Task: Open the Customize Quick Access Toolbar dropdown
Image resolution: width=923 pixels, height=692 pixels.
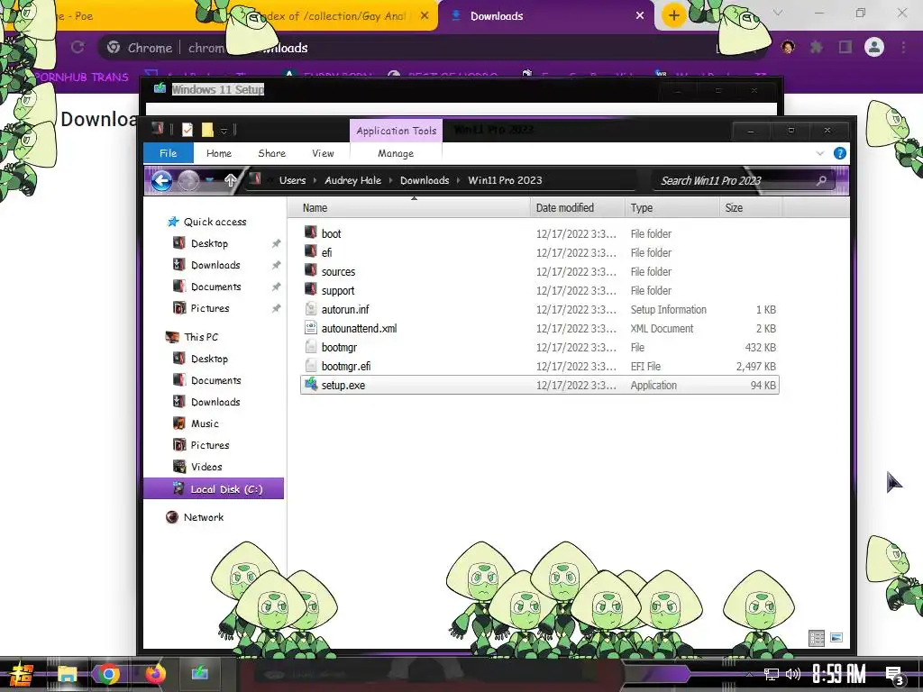Action: click(x=224, y=131)
